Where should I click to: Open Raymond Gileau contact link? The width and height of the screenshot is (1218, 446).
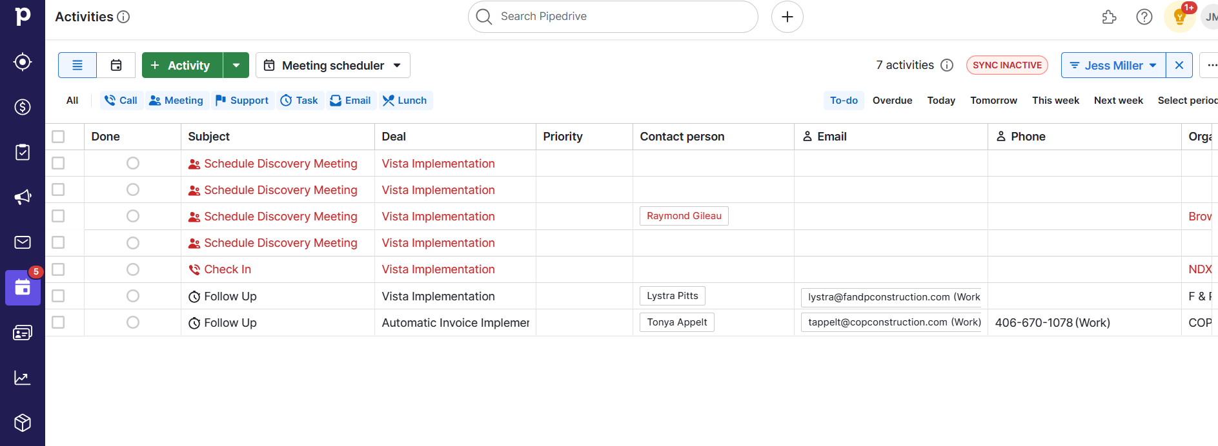point(684,216)
